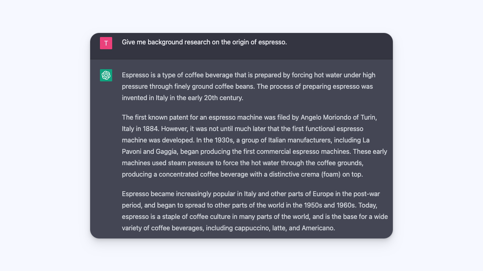Click the phrase 1950s and 1960s

coord(329,205)
